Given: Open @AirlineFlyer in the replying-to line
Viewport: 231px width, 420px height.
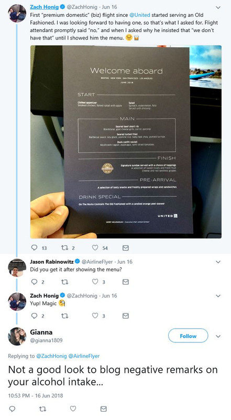Looking at the screenshot, I should point(84,356).
